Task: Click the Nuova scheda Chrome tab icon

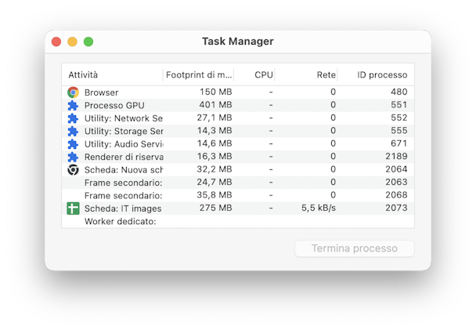Action: 73,169
